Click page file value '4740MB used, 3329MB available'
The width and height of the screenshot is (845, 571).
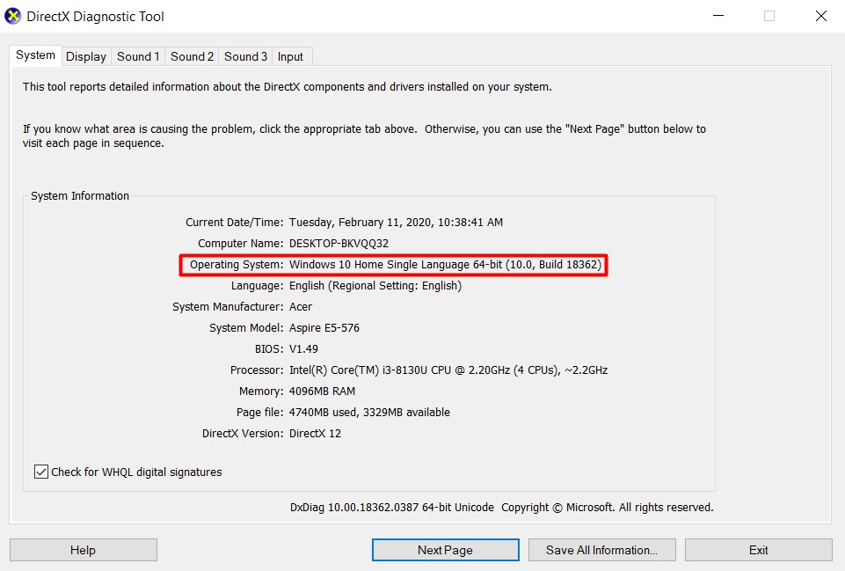[369, 413]
